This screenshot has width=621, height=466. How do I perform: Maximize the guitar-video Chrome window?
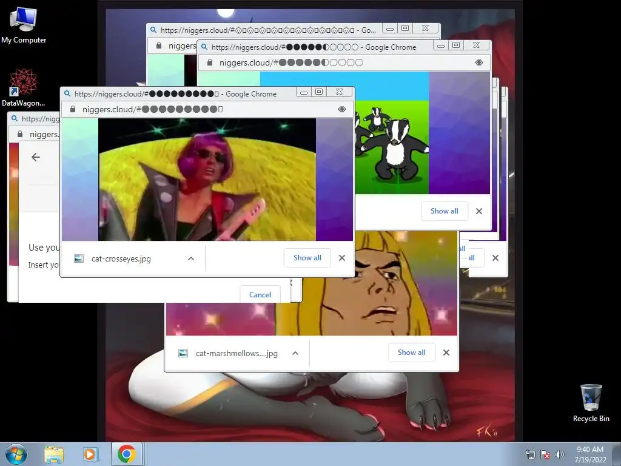tap(319, 92)
